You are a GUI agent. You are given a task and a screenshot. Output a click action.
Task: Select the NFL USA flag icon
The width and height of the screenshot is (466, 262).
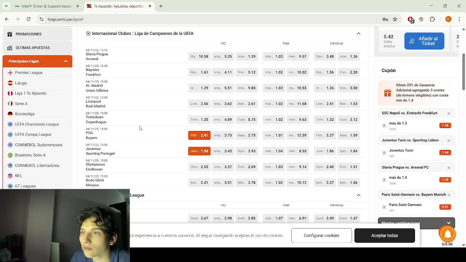[10, 176]
